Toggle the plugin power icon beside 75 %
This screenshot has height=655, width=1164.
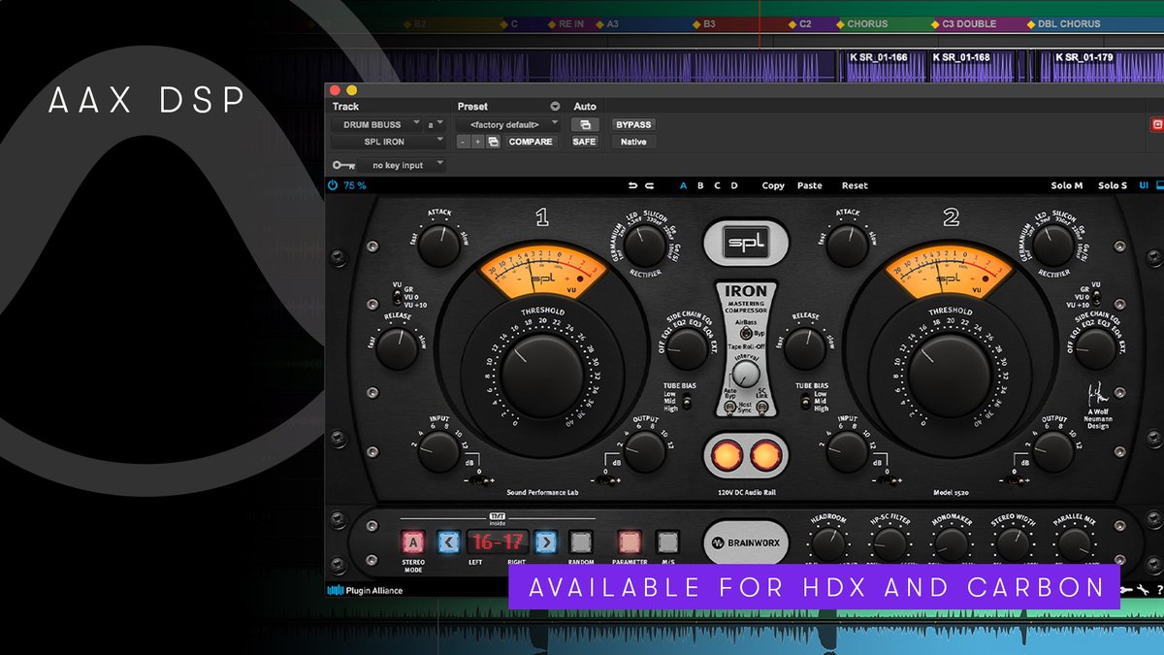pyautogui.click(x=334, y=185)
